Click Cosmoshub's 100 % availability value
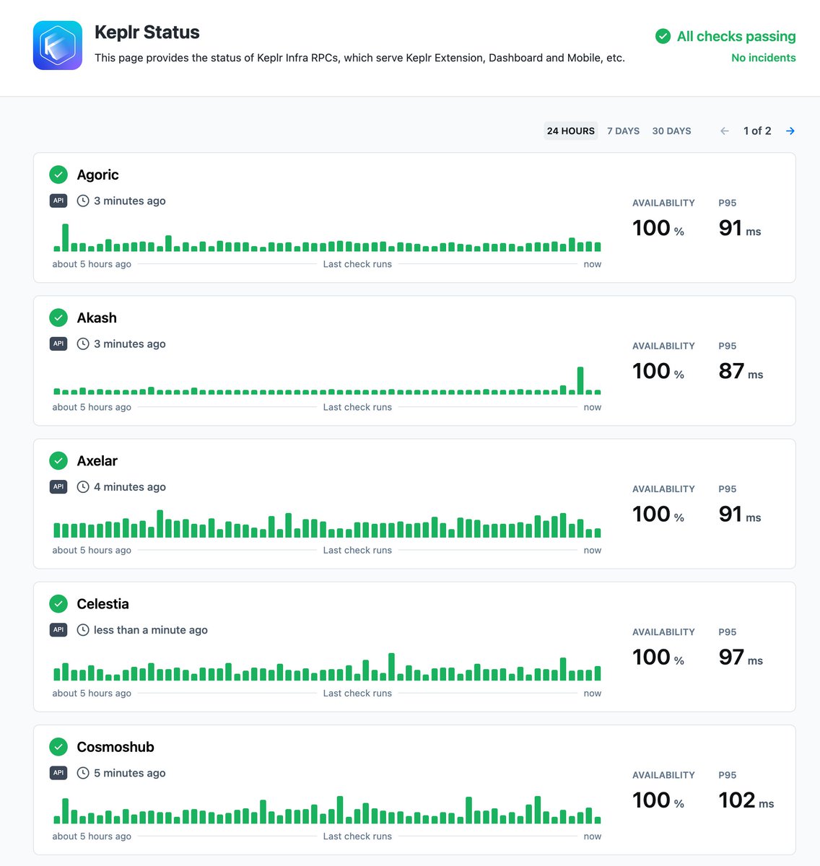Viewport: 820px width, 866px height. [658, 800]
